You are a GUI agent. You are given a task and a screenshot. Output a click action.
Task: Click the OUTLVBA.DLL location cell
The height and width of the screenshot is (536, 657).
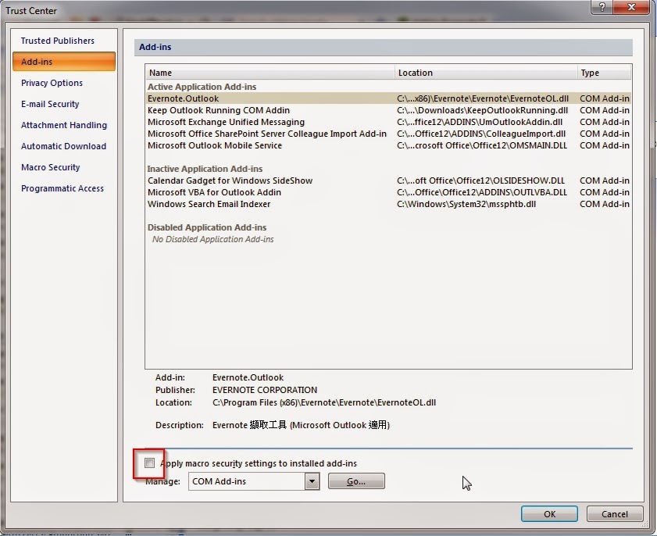click(482, 192)
